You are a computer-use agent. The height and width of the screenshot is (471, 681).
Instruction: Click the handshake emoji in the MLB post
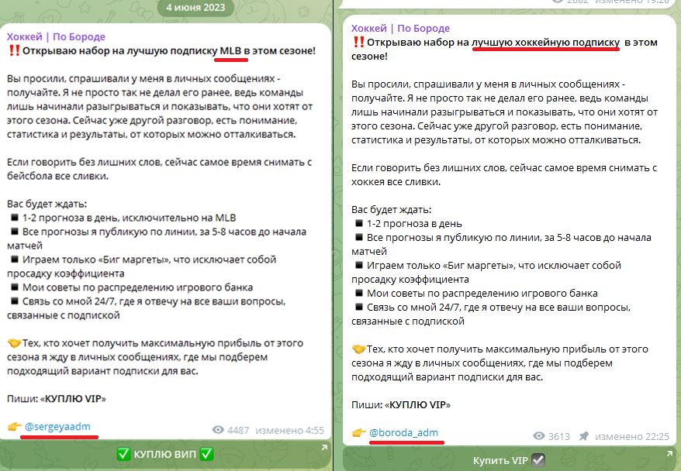(14, 343)
